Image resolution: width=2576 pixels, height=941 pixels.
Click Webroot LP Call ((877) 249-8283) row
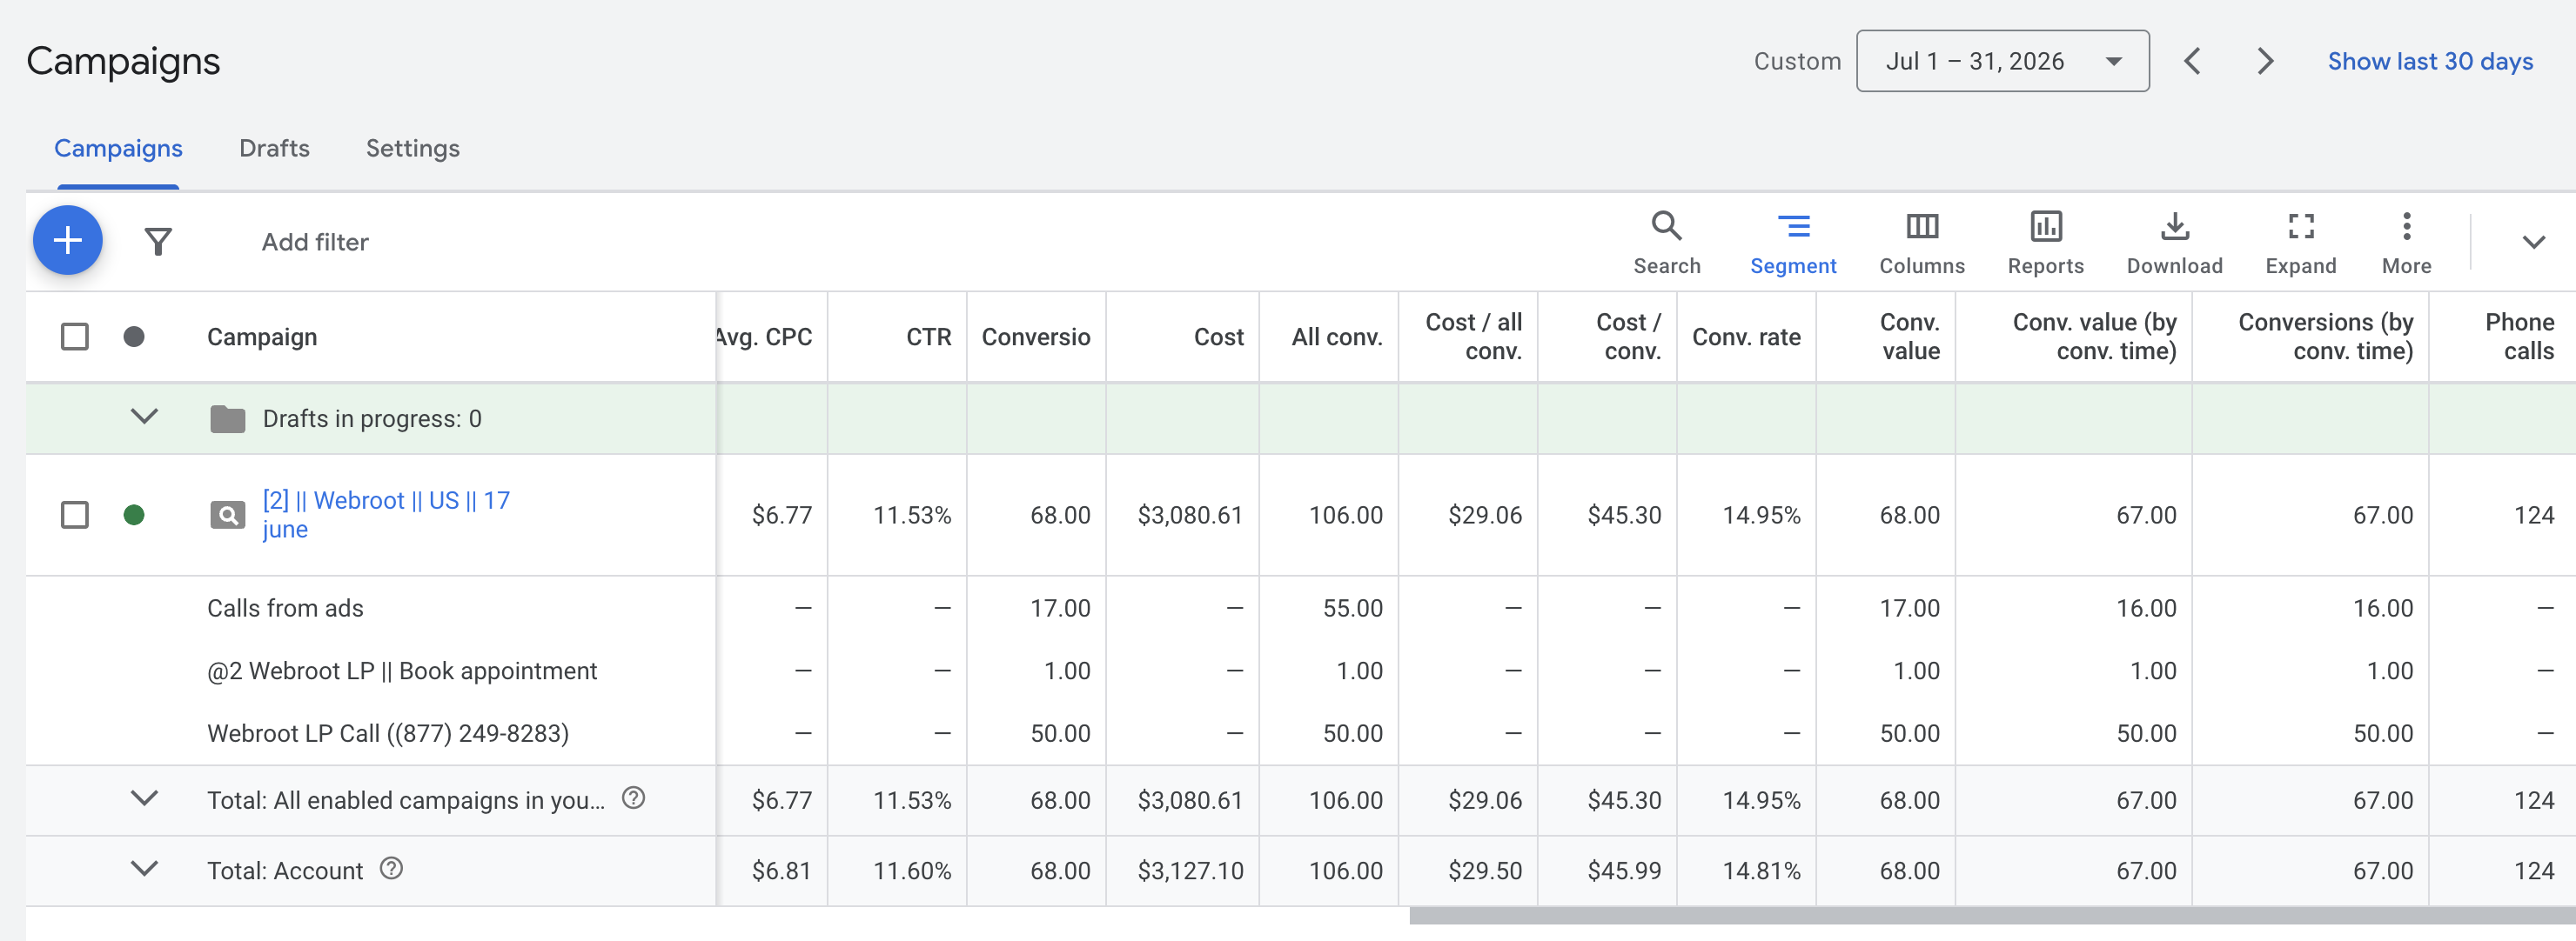388,733
